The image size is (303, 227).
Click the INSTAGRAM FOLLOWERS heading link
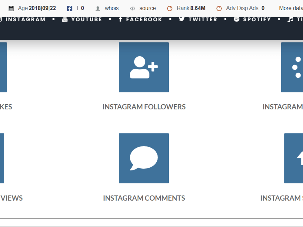144,107
